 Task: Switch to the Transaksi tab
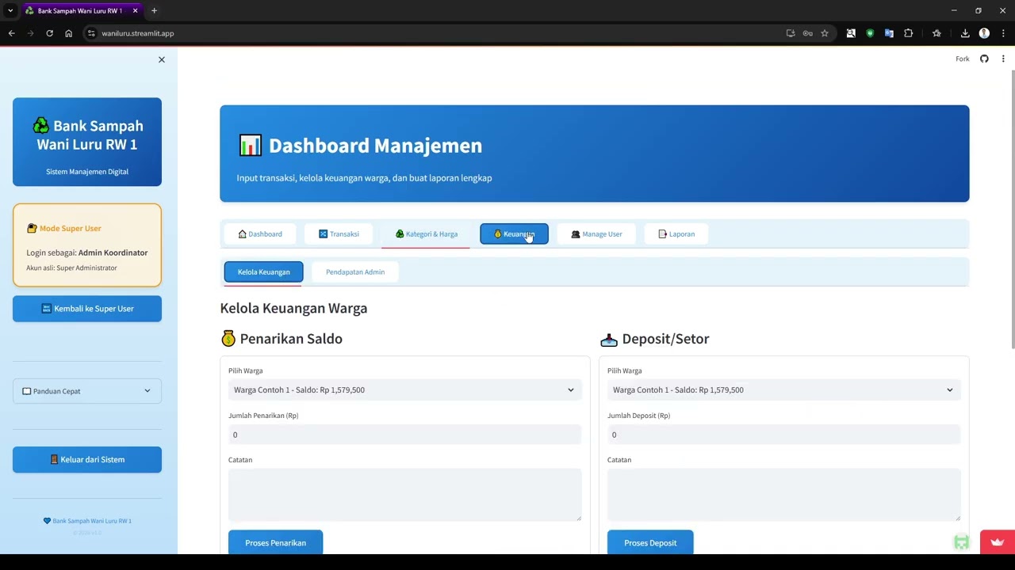(339, 234)
